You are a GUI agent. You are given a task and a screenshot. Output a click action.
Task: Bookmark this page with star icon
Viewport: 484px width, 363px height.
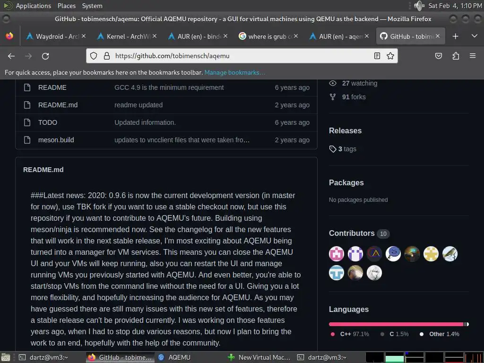[x=390, y=56]
